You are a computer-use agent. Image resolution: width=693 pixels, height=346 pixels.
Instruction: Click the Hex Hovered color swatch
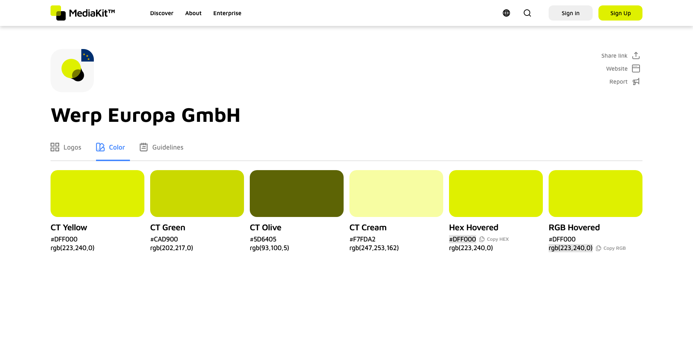tap(496, 194)
